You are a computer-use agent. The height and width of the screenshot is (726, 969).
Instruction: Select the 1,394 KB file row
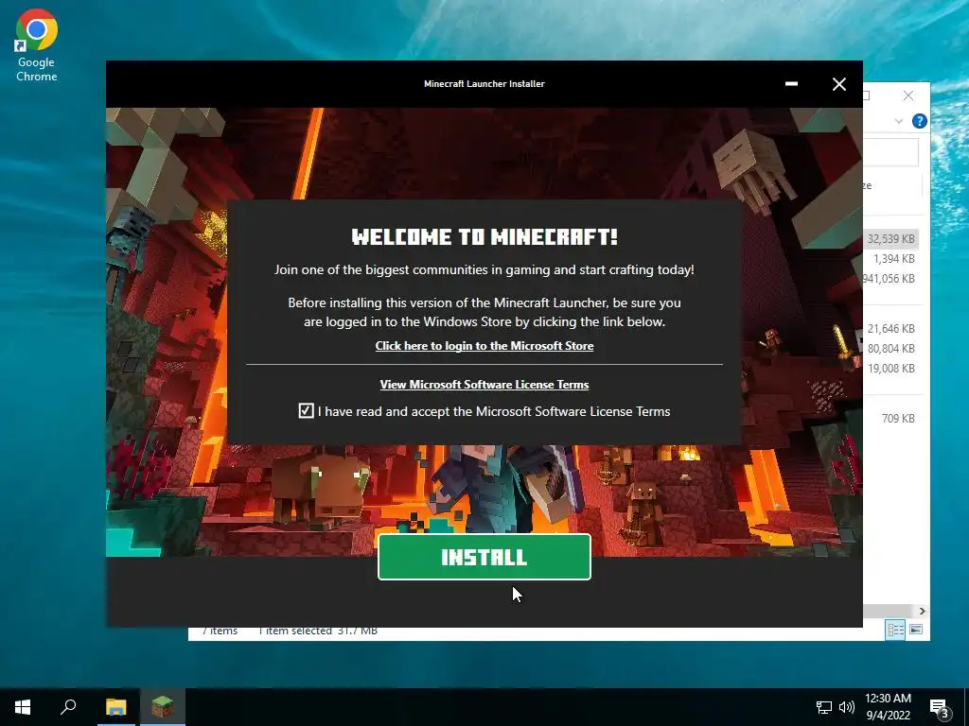[890, 259]
